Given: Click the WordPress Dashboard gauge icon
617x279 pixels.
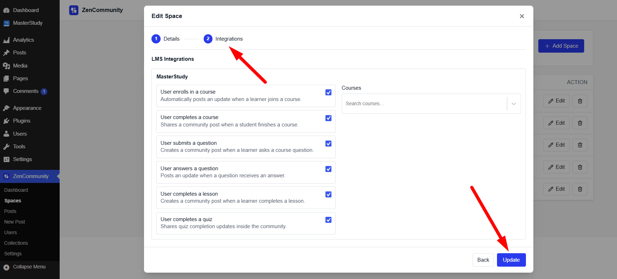Looking at the screenshot, I should point(6,10).
